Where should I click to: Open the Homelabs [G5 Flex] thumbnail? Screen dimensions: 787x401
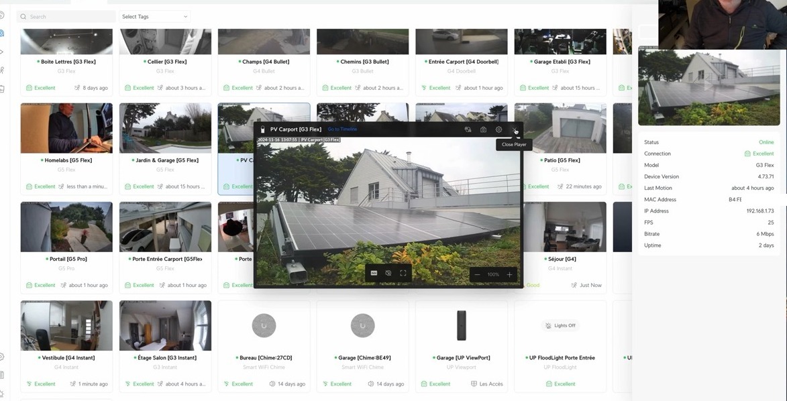point(66,128)
